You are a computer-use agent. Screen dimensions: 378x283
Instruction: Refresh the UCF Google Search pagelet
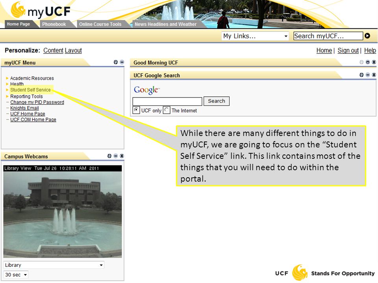click(x=361, y=75)
